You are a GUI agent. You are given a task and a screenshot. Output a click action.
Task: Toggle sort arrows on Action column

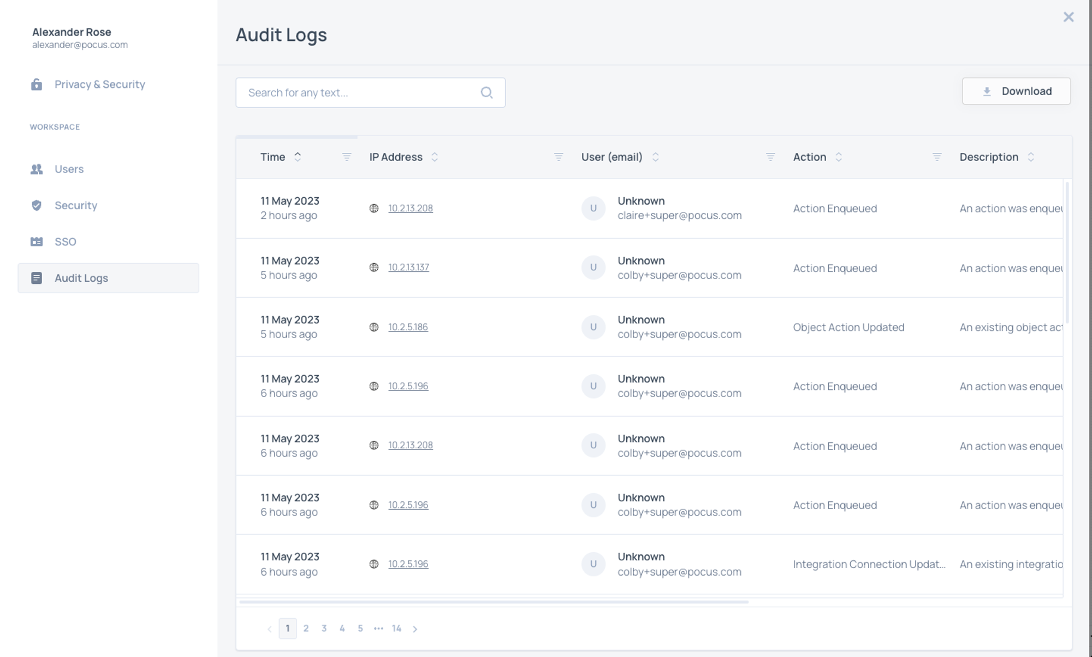tap(839, 157)
